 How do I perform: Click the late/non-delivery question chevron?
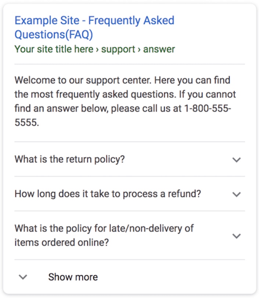237,235
